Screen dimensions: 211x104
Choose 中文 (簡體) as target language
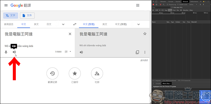pyautogui.click(x=121, y=24)
